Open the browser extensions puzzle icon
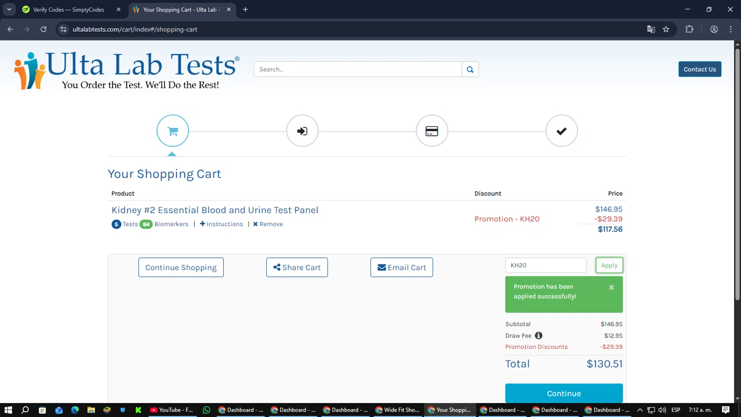Image resolution: width=741 pixels, height=417 pixels. click(689, 29)
